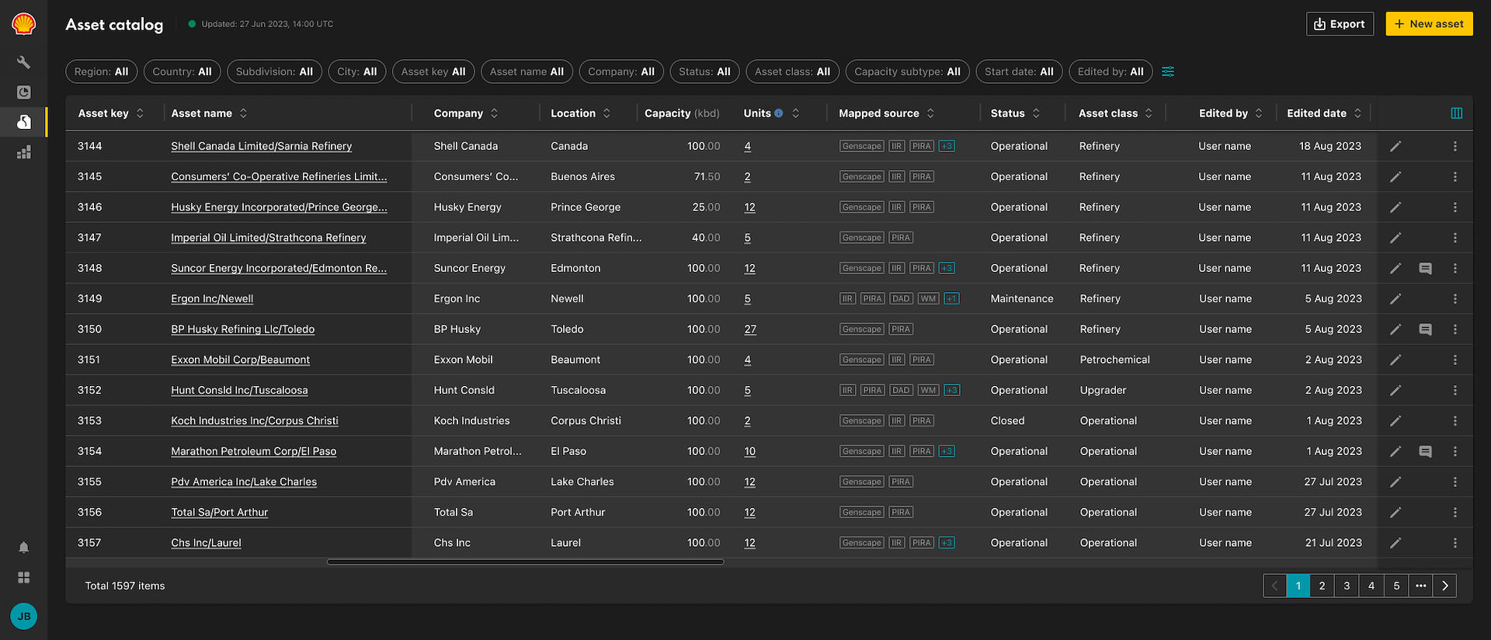
Task: Sort by Asset key column
Action: [x=140, y=113]
